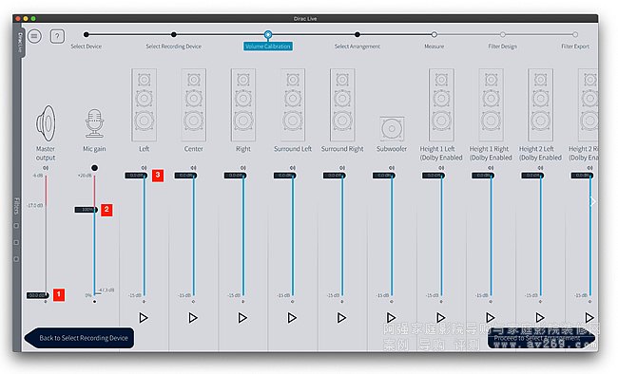The height and width of the screenshot is (374, 618).
Task: Select the Subwoofer speaker icon
Action: 392,129
